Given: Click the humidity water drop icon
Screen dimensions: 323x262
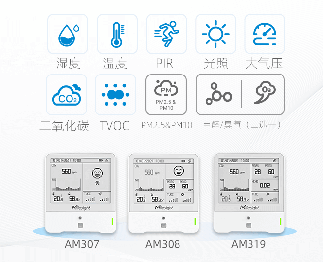Looking at the screenshot, I should click(x=68, y=34).
